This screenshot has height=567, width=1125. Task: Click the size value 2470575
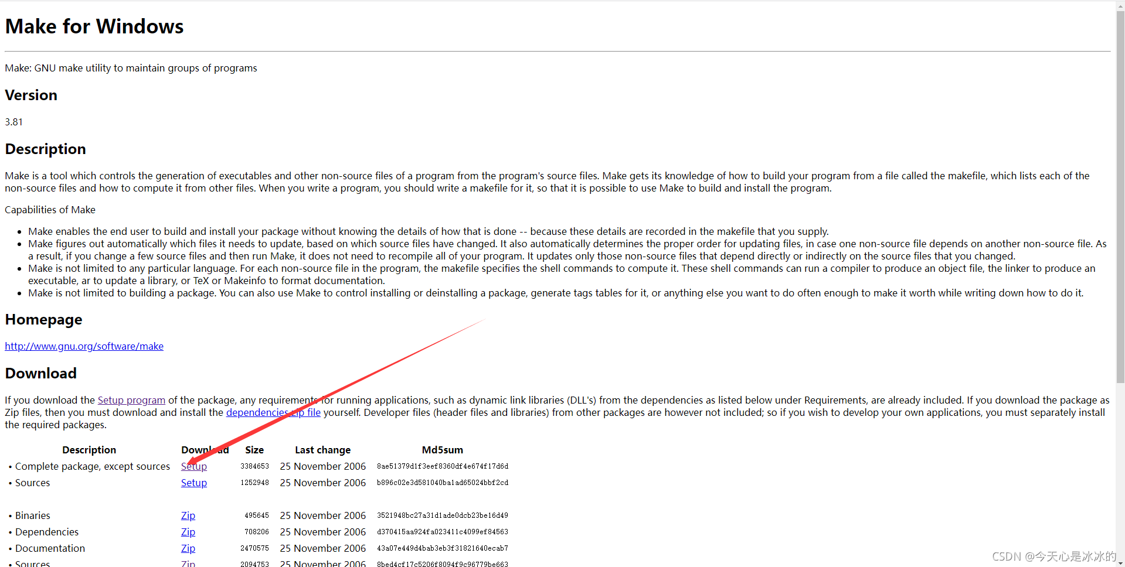[254, 548]
